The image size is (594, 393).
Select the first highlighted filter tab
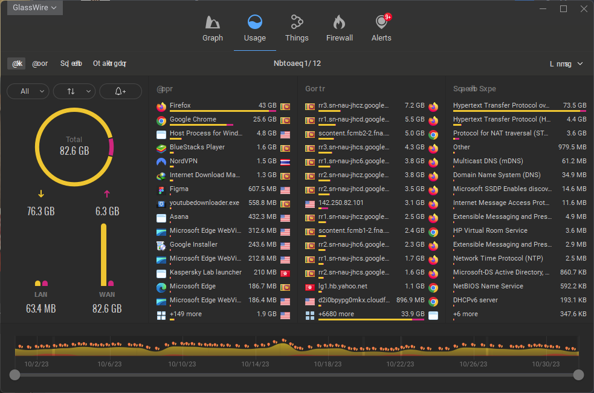(x=17, y=63)
